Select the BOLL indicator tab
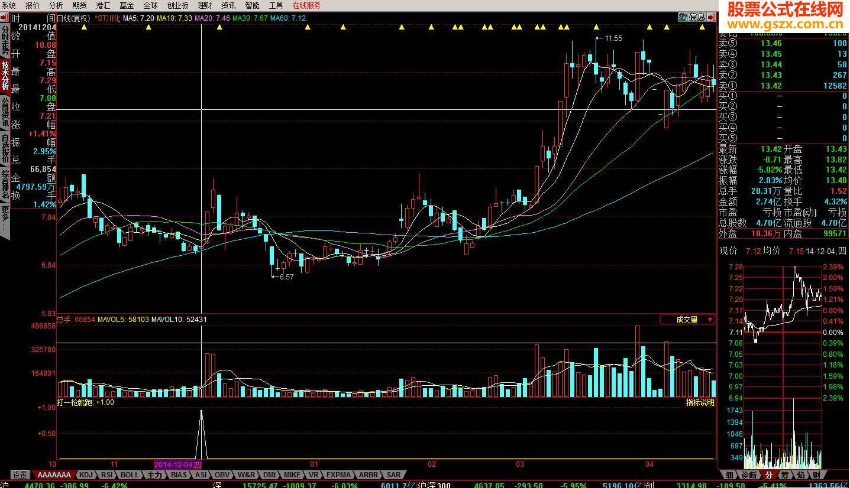This screenshot has height=488, width=850. coord(130,474)
